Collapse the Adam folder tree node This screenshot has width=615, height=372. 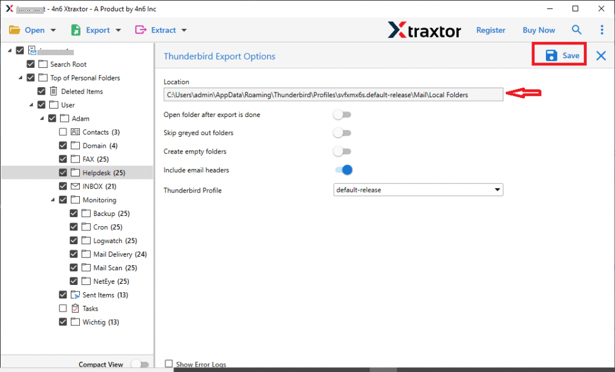43,118
